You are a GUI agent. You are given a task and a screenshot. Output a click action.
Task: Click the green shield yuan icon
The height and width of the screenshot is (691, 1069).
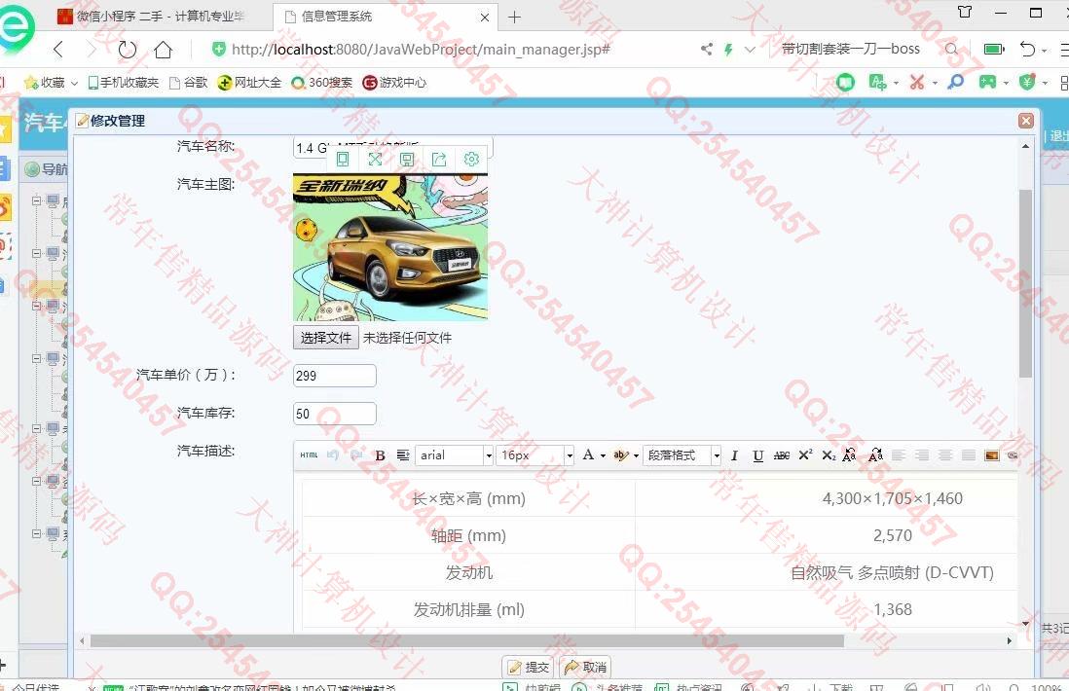(1027, 83)
